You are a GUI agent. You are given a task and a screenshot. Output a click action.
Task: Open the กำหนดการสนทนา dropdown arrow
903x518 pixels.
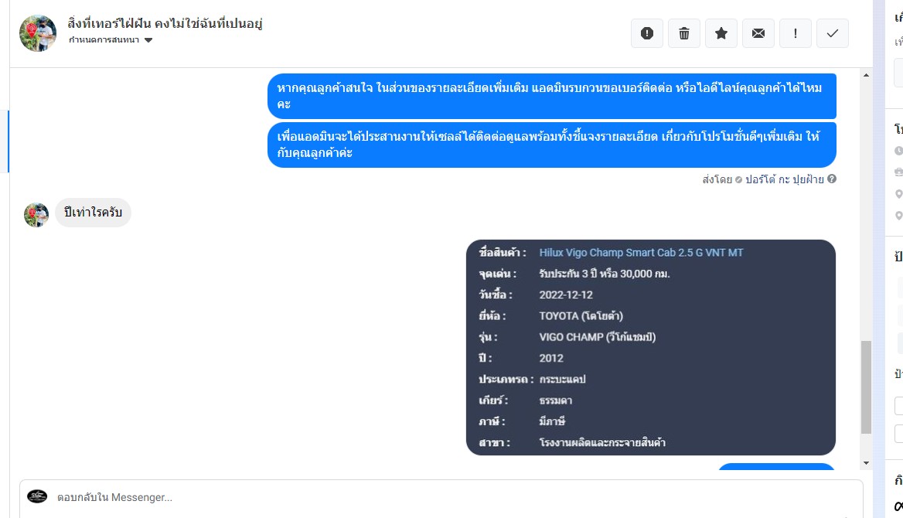coord(148,40)
